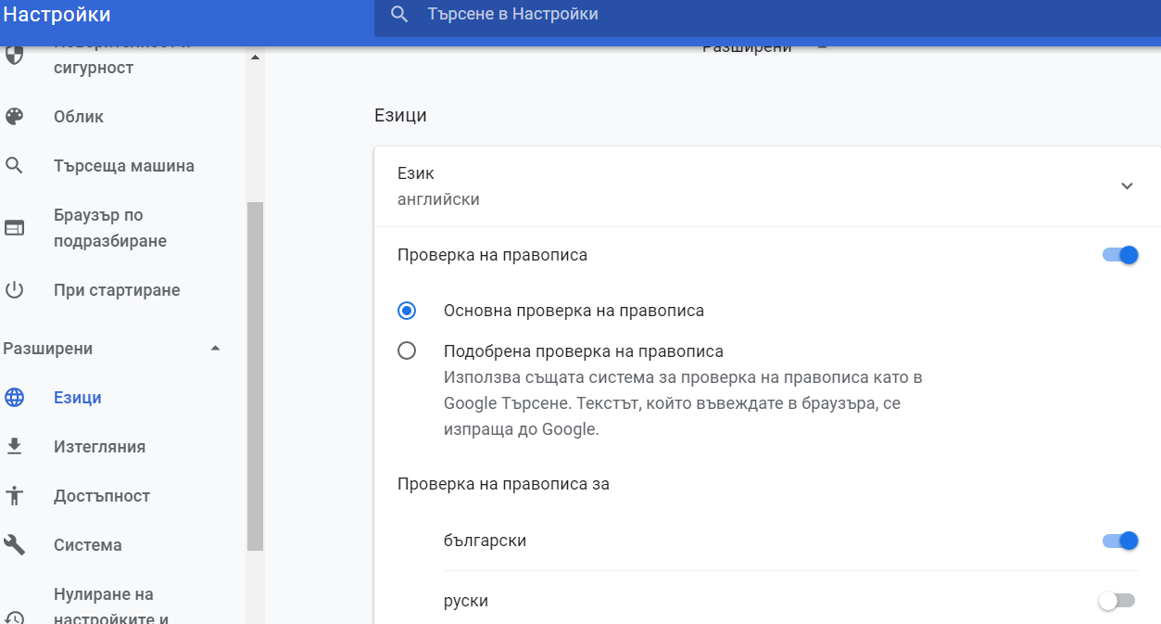The height and width of the screenshot is (624, 1161).
Task: Disable spell check for български
Action: coord(1119,541)
